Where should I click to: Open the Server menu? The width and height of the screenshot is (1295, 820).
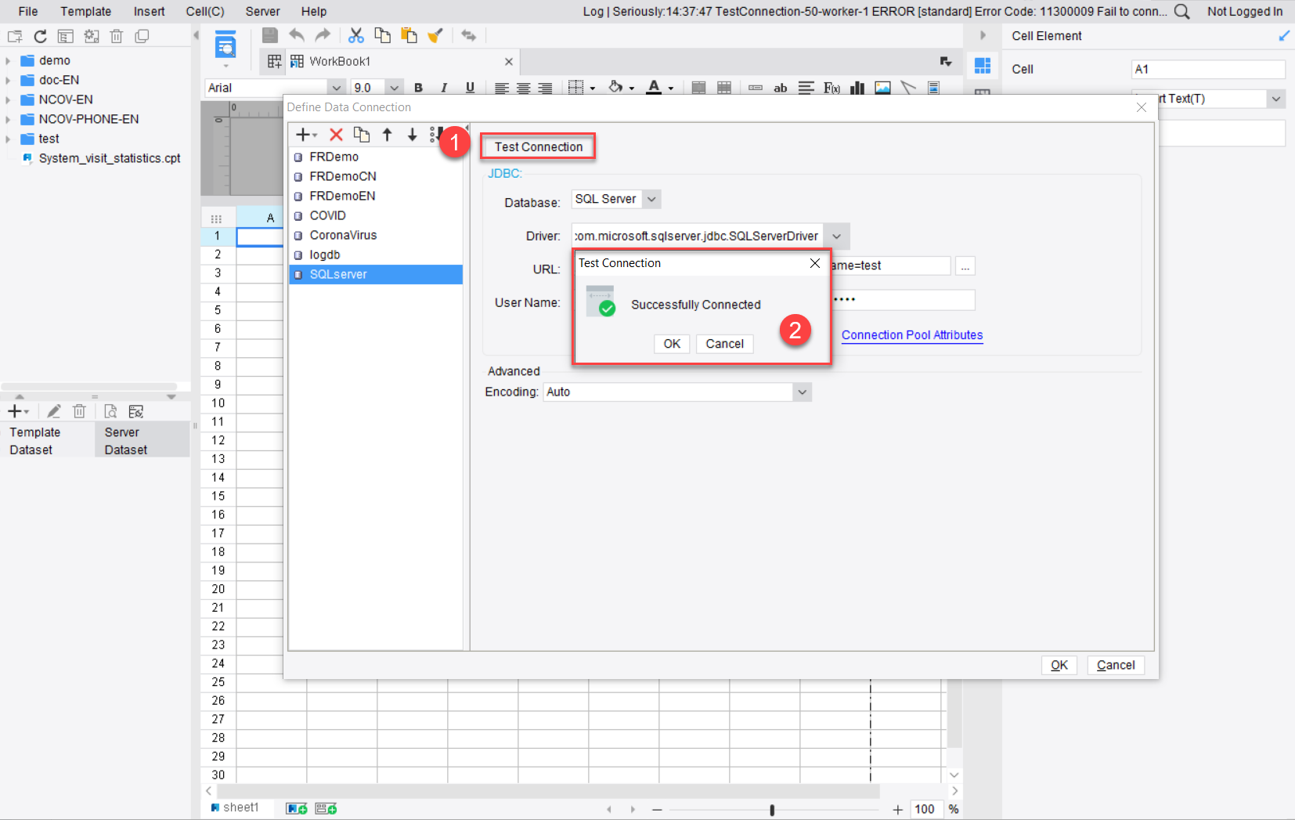tap(262, 11)
